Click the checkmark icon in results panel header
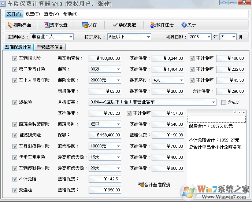Image resolution: width=252 pixels, height=202 pixels. click(x=235, y=112)
